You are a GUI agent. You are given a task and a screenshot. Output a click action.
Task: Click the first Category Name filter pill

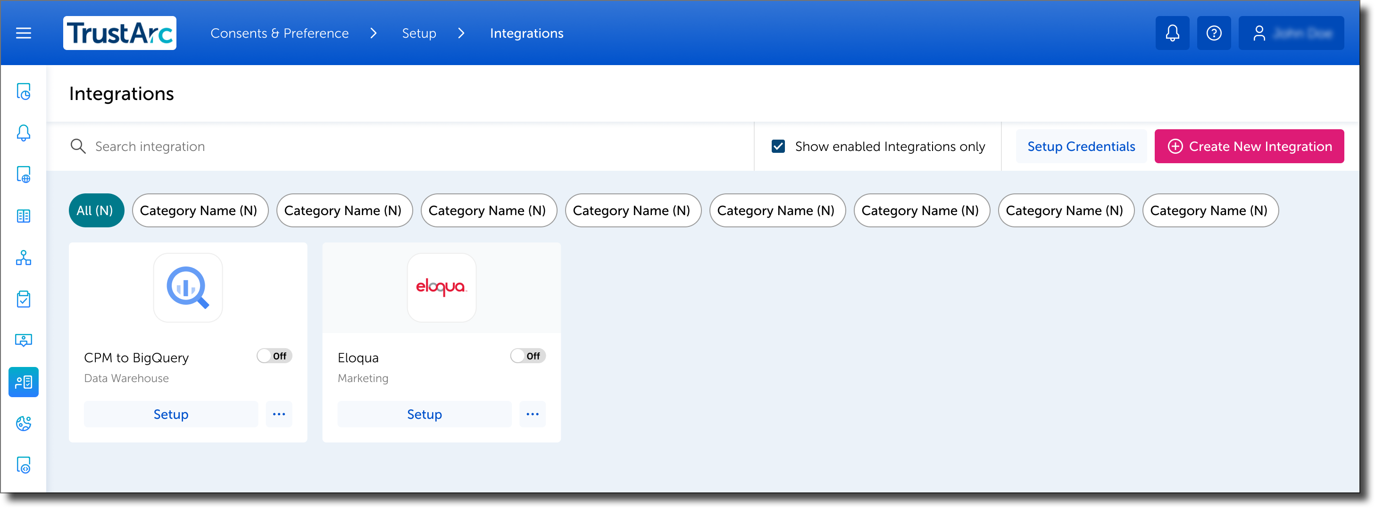point(200,210)
